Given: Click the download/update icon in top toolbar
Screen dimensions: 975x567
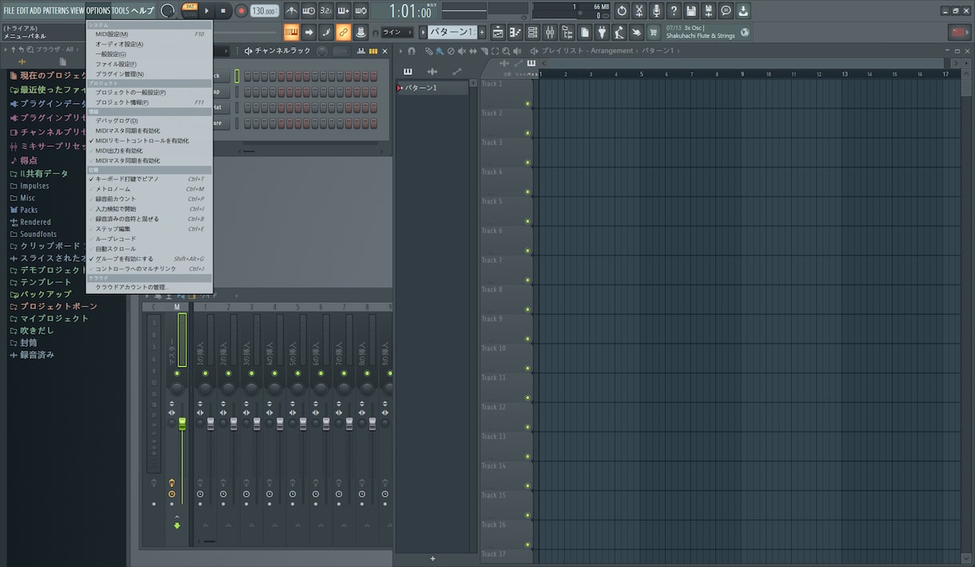Looking at the screenshot, I should [x=743, y=10].
